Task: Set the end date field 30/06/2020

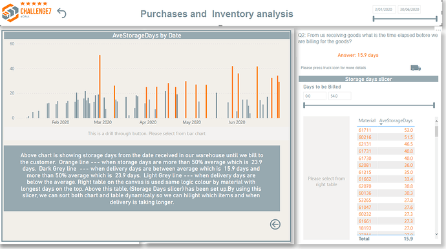Action: click(409, 10)
